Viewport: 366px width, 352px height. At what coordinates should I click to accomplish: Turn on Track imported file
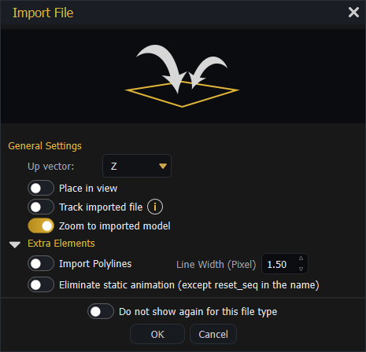(41, 207)
